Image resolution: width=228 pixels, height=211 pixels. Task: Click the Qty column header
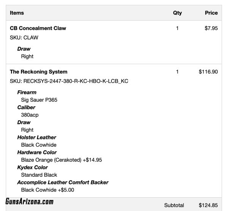pyautogui.click(x=177, y=13)
